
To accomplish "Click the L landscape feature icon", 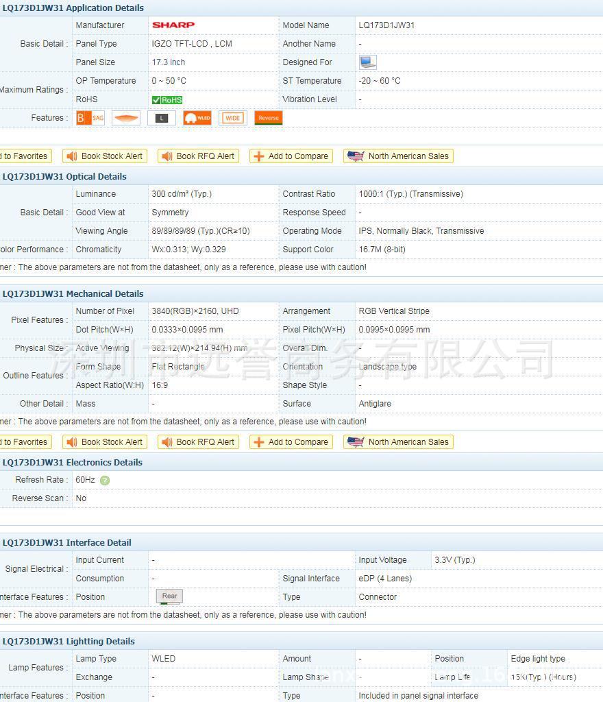I will [x=162, y=118].
